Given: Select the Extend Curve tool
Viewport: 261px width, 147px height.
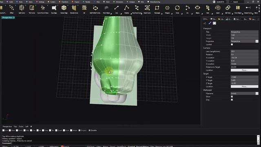Looking at the screenshot, I should [x=248, y=9].
